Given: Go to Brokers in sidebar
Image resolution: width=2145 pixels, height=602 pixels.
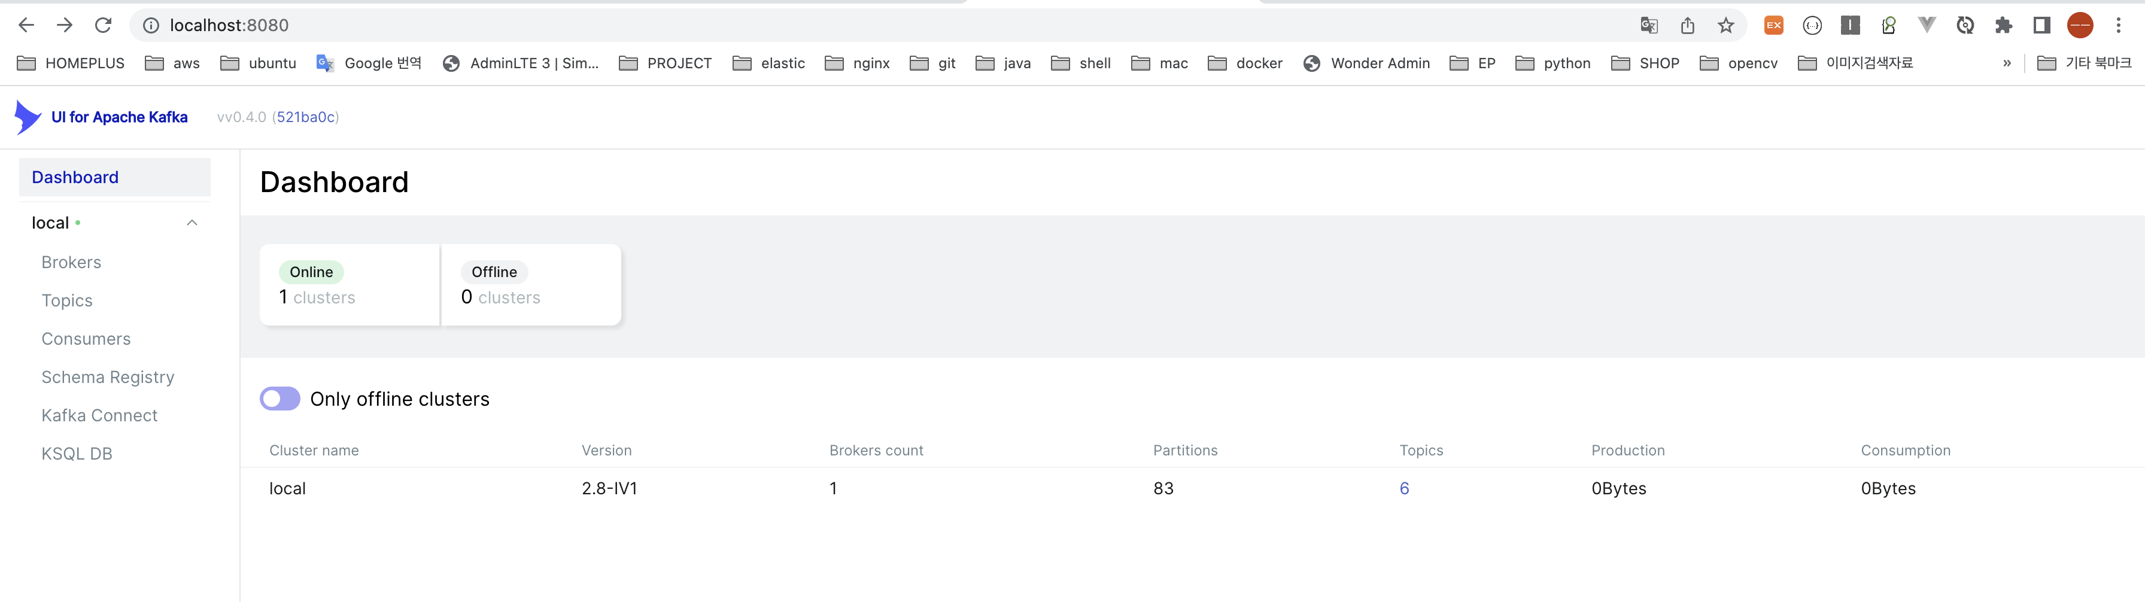Looking at the screenshot, I should tap(72, 262).
